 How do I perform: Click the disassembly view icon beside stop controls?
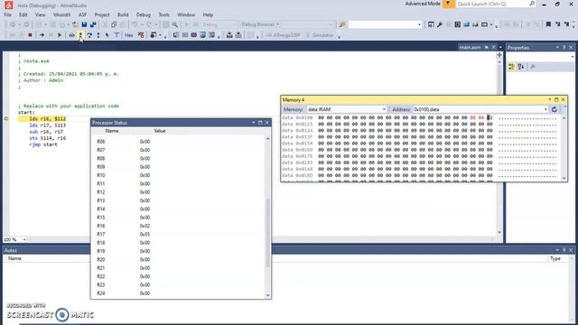tap(71, 35)
